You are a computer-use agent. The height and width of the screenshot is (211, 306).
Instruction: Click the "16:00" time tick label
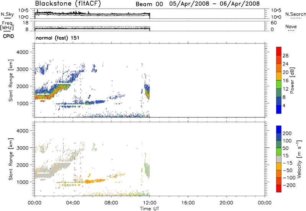pyautogui.click(x=188, y=203)
